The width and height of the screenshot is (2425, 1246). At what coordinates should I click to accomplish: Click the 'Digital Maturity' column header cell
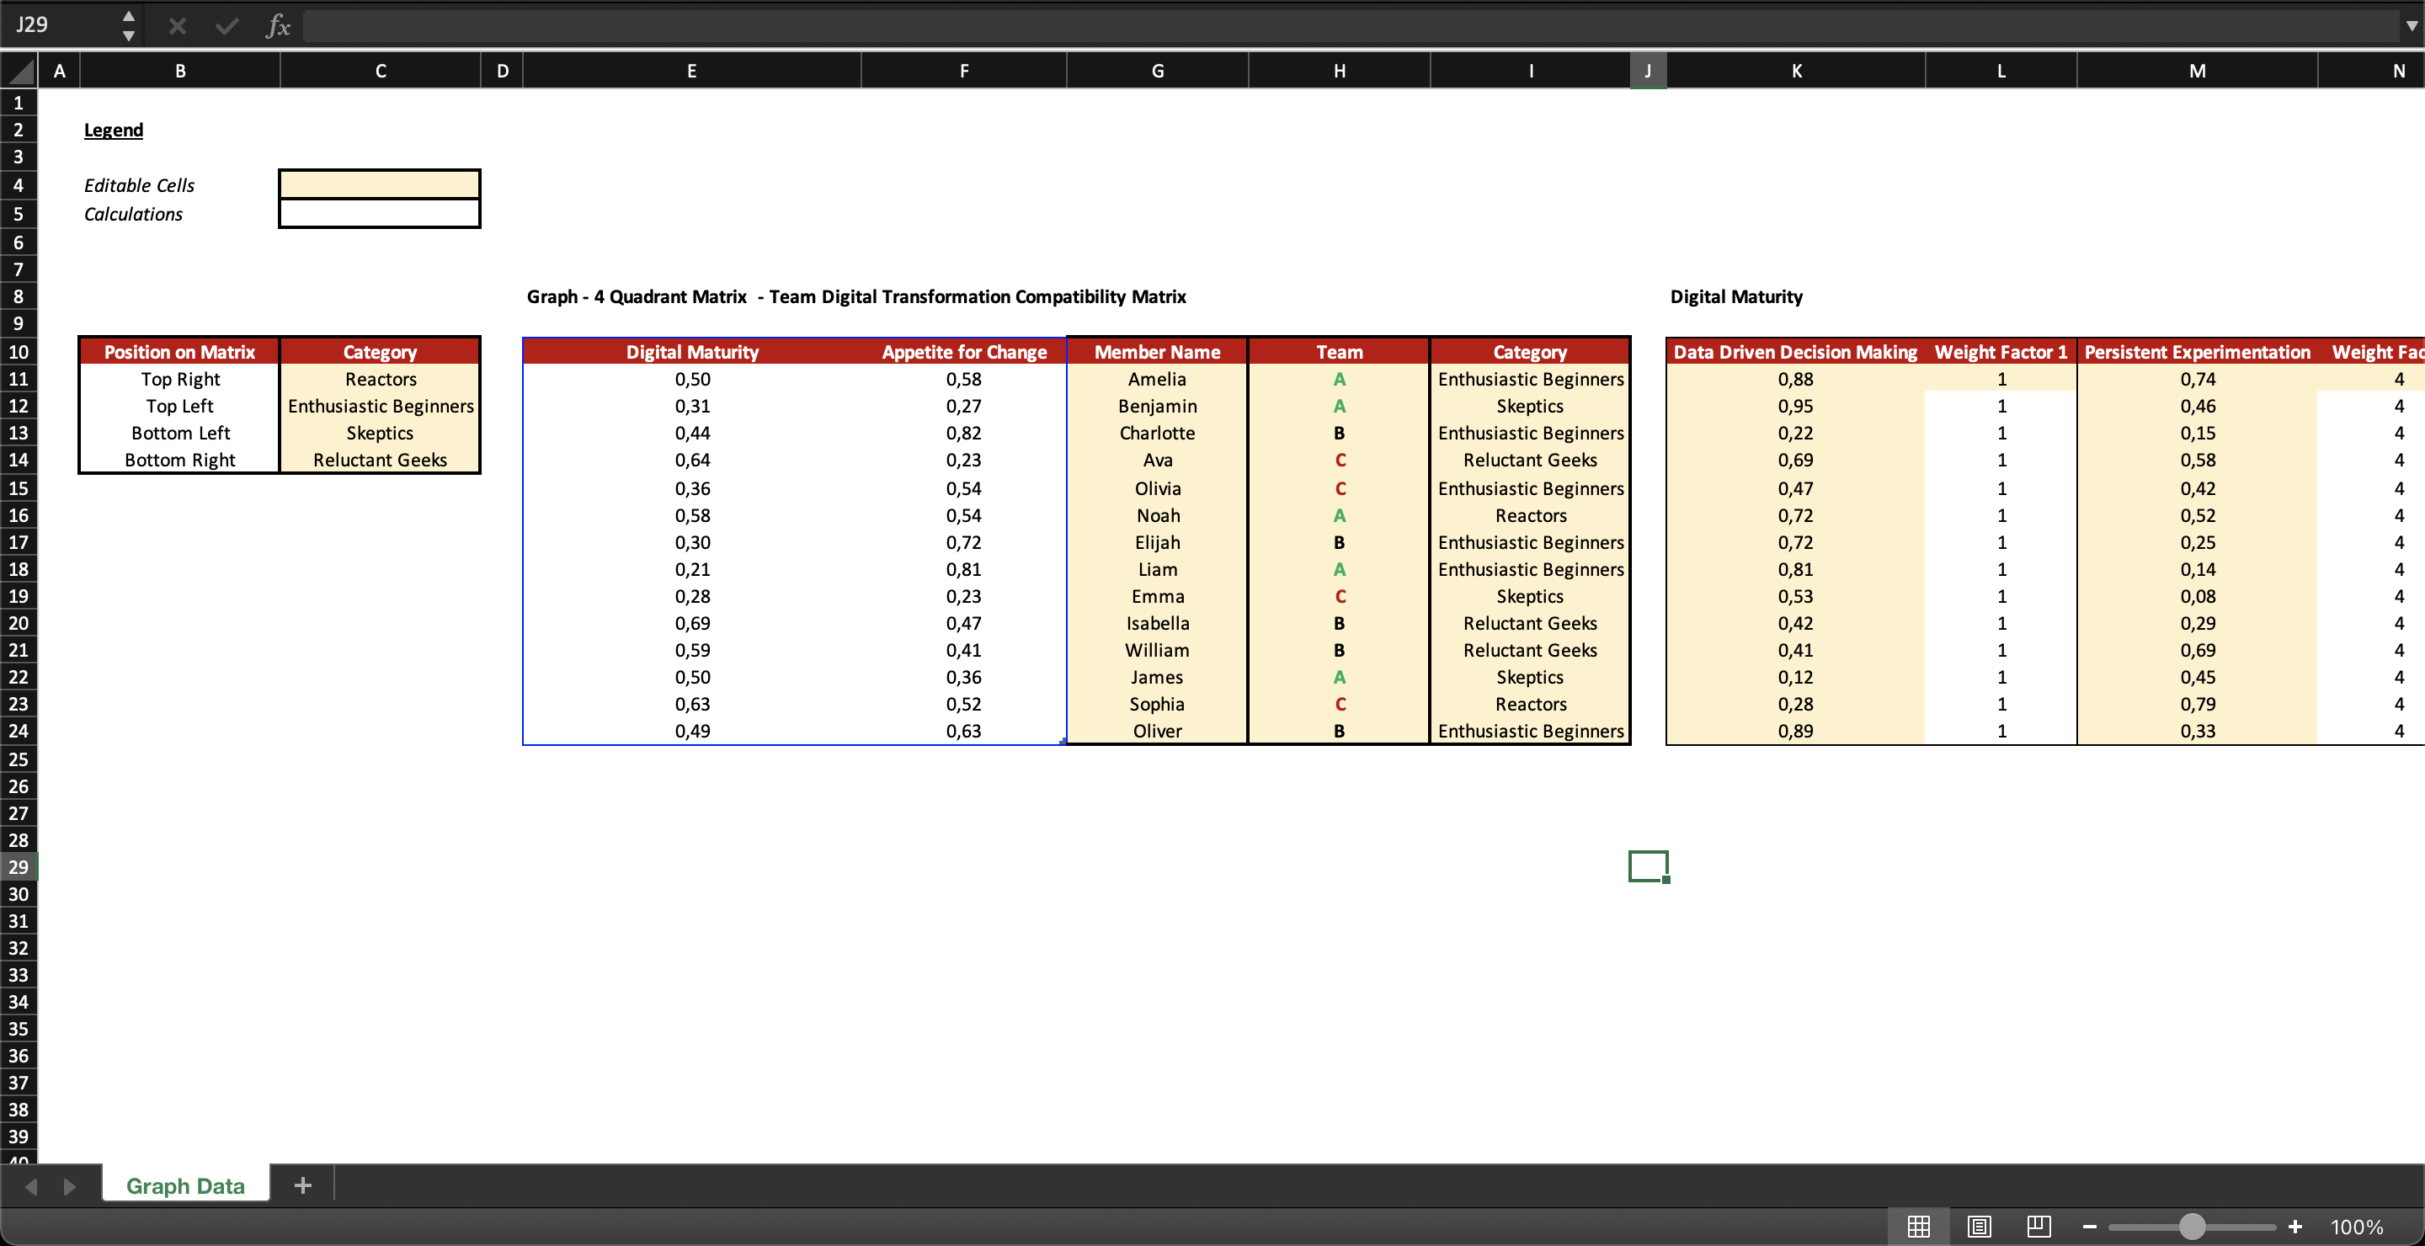[x=692, y=352]
